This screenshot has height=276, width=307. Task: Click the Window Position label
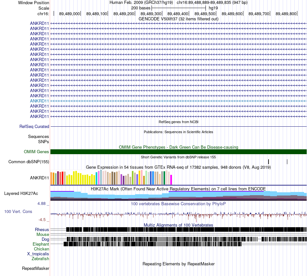pos(34,3)
